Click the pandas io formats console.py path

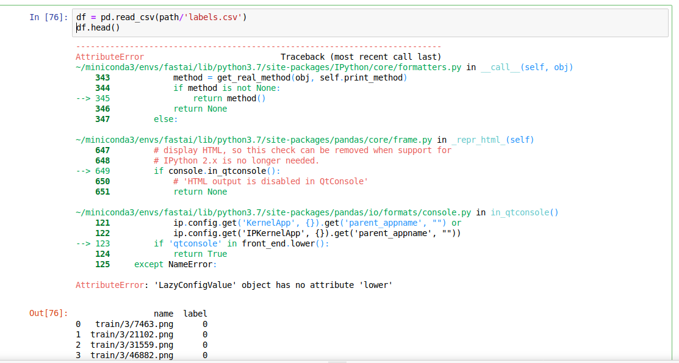[273, 212]
